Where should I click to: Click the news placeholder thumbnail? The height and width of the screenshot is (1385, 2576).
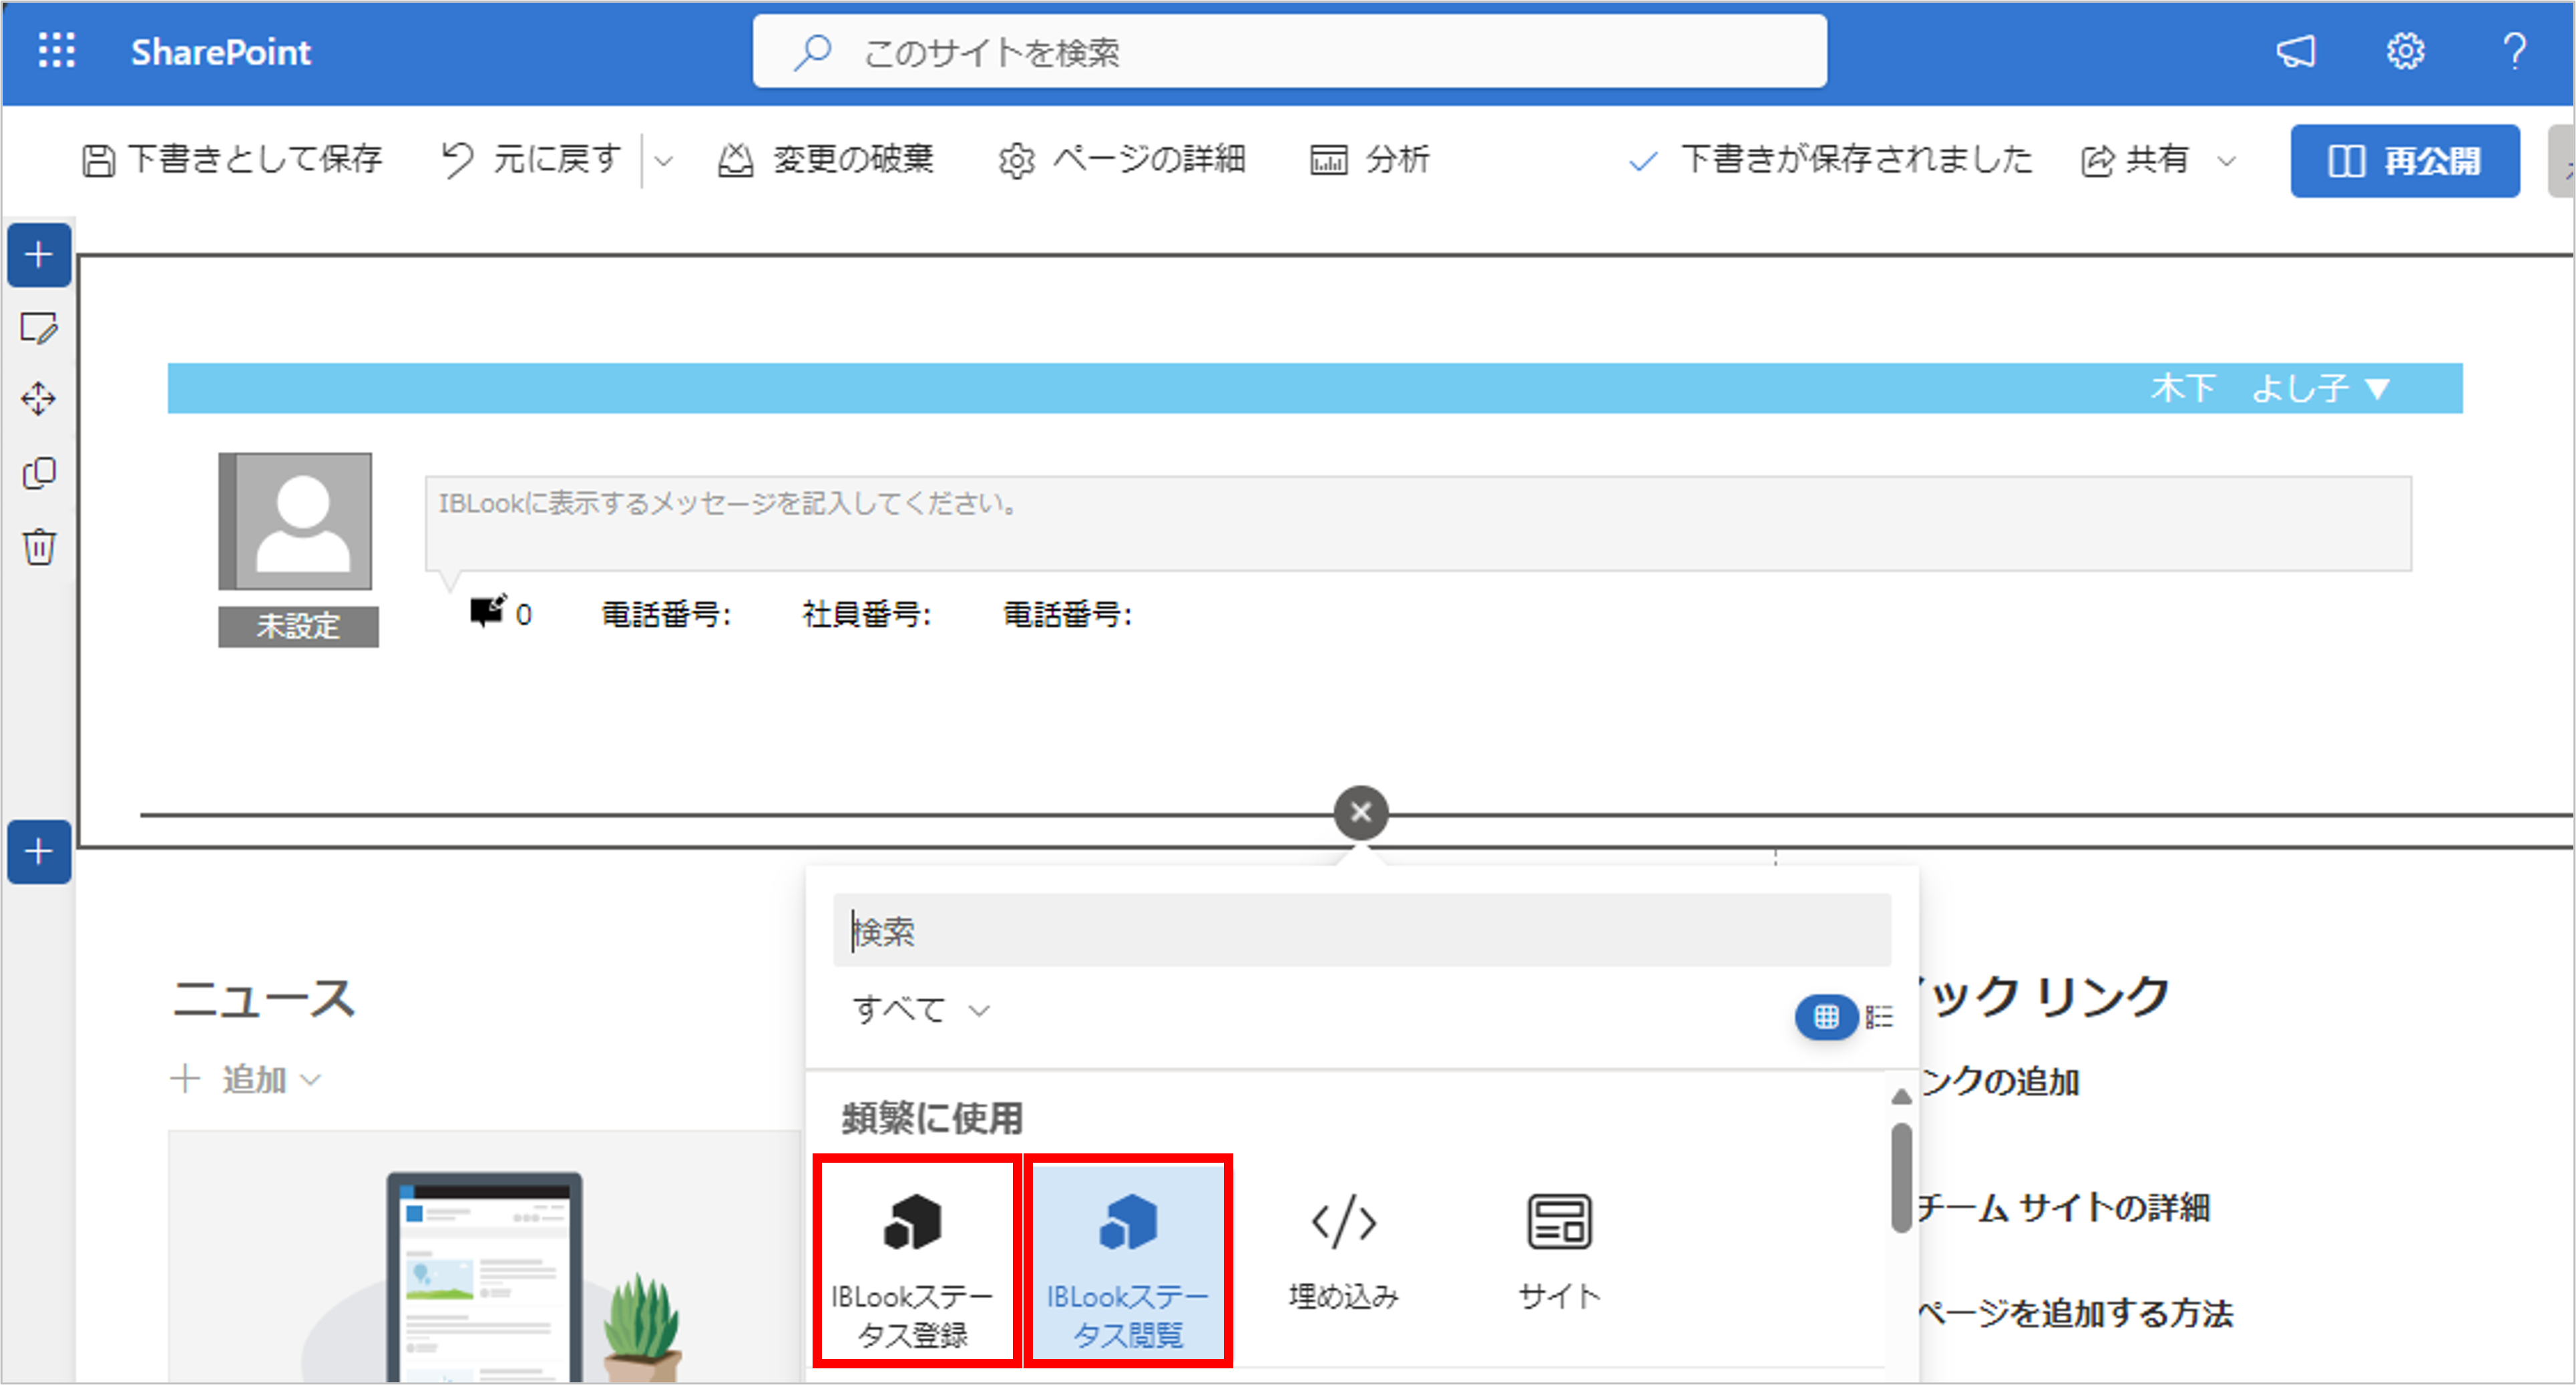point(485,1258)
